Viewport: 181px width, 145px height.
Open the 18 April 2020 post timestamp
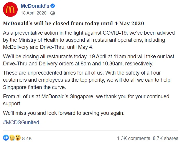[x=34, y=13]
